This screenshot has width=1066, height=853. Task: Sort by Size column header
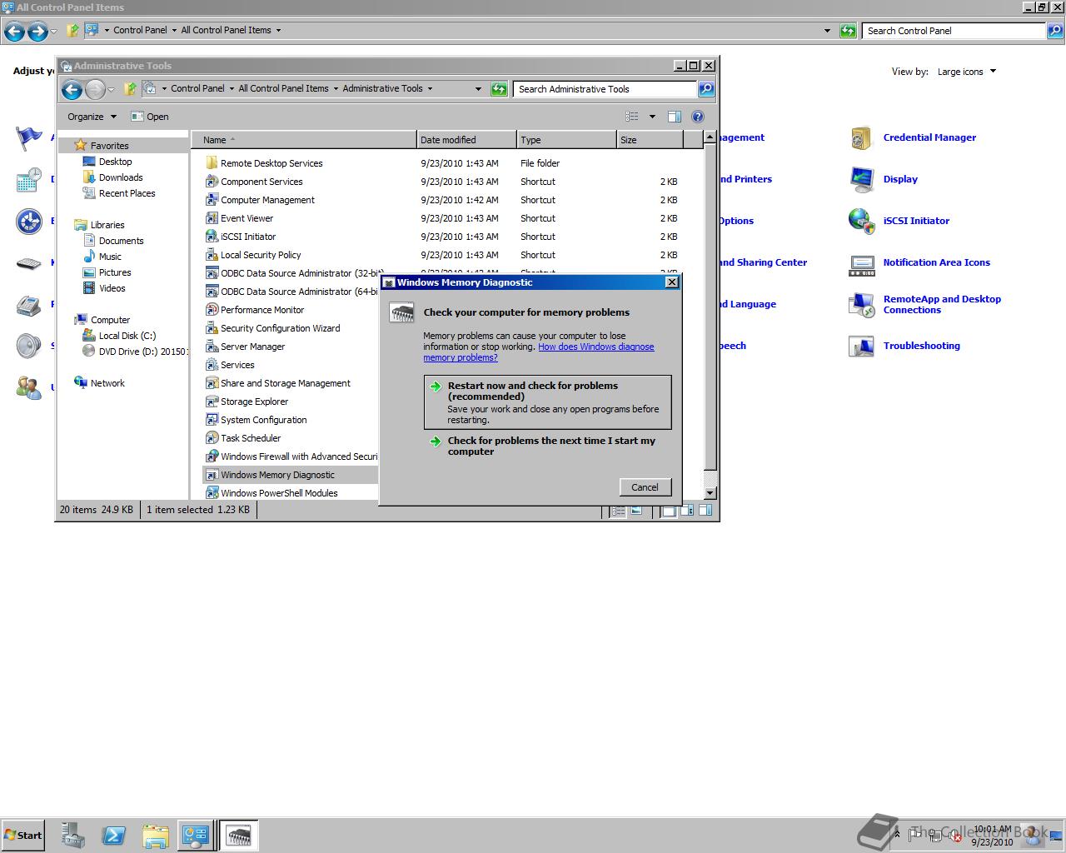coord(650,140)
